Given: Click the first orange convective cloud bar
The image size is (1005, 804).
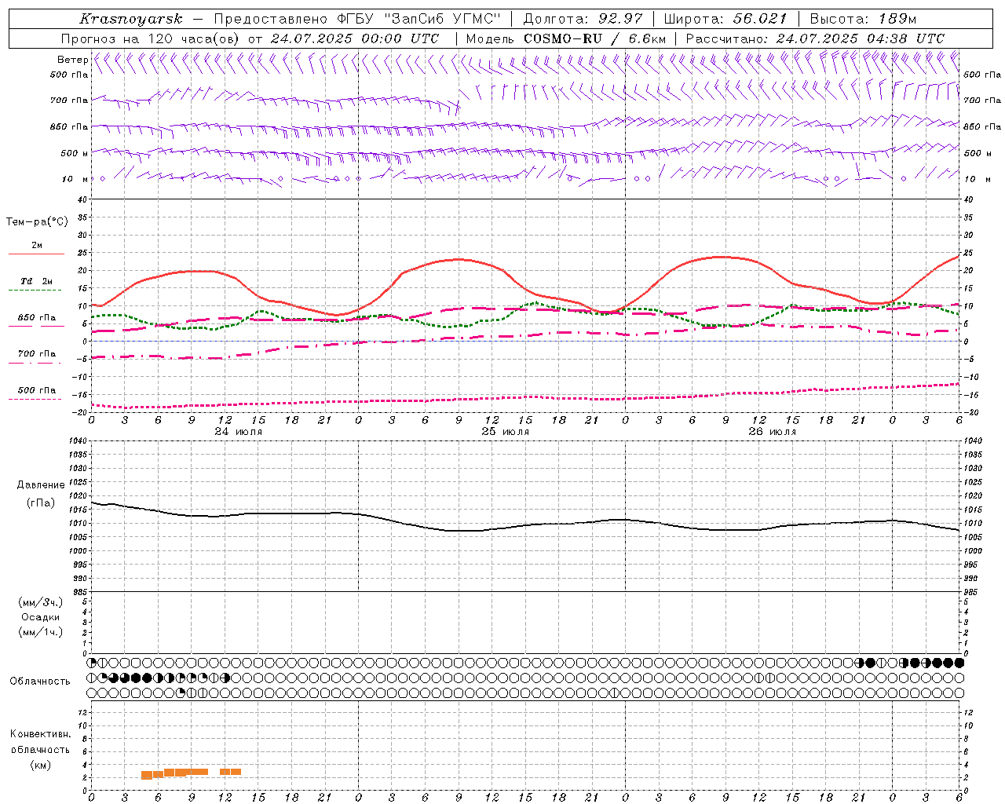Looking at the screenshot, I should click(147, 775).
